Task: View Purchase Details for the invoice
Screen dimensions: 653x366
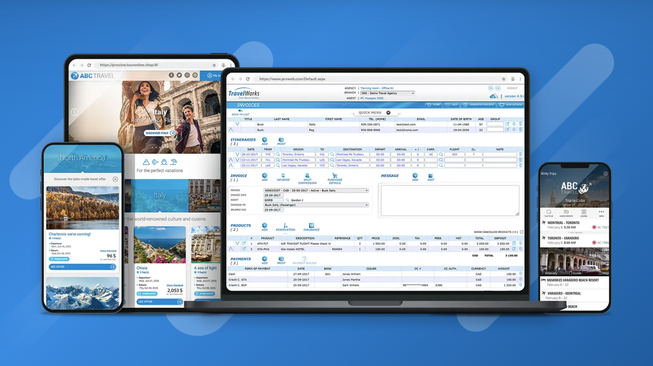Action: coord(334,176)
